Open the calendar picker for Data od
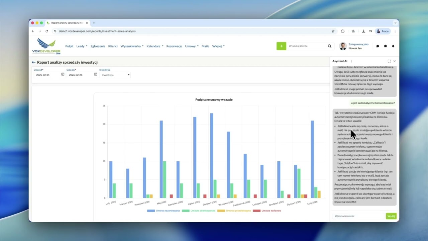 pyautogui.click(x=63, y=74)
